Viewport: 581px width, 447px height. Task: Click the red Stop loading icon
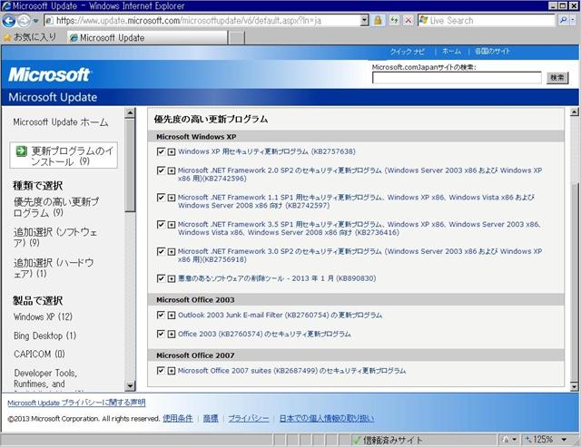coord(409,20)
